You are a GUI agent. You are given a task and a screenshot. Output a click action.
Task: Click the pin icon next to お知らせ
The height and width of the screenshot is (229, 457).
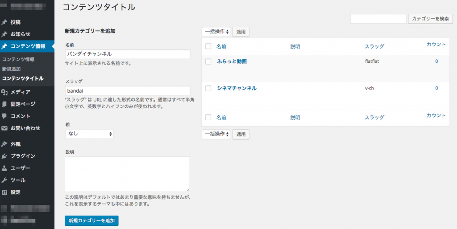tap(4, 34)
